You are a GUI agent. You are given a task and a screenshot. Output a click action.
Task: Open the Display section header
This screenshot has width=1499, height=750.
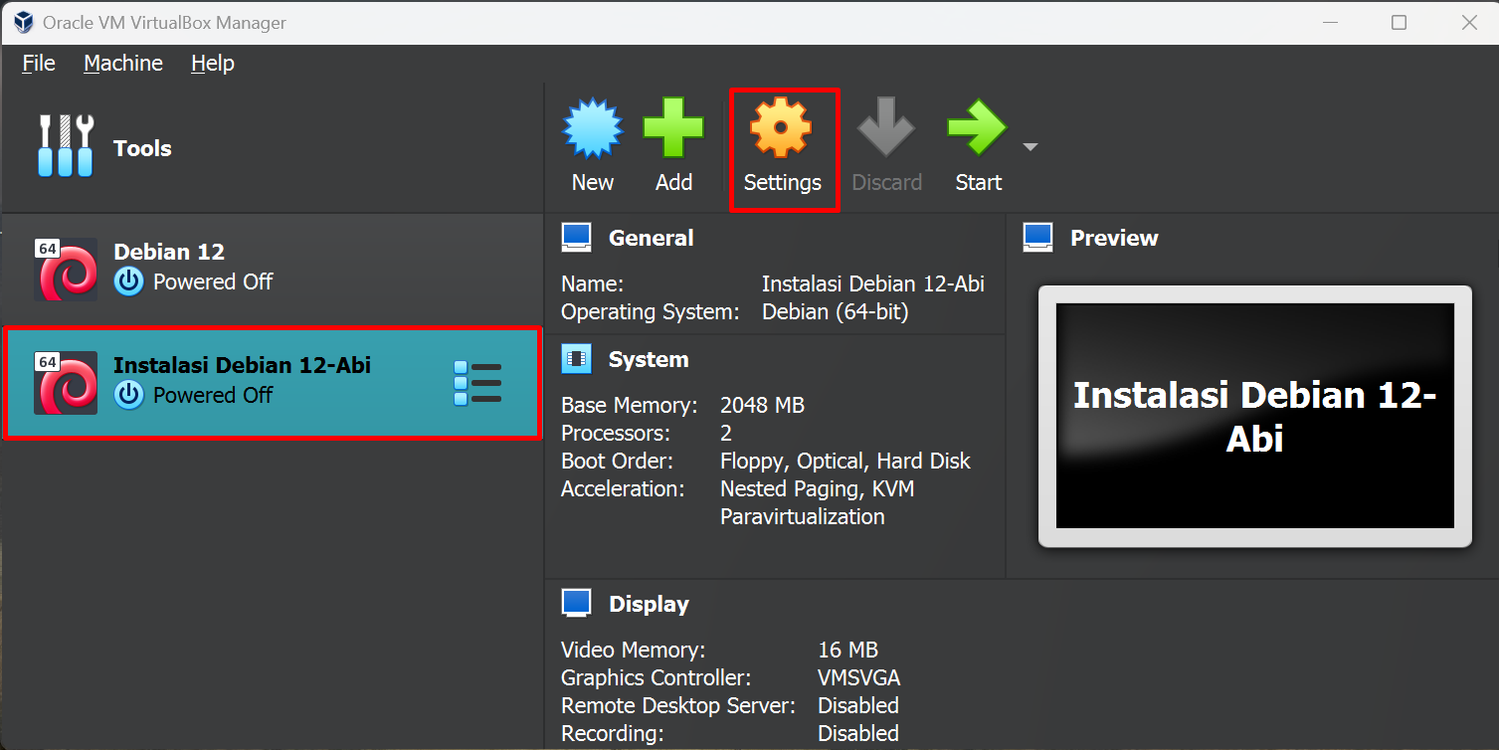pyautogui.click(x=649, y=604)
